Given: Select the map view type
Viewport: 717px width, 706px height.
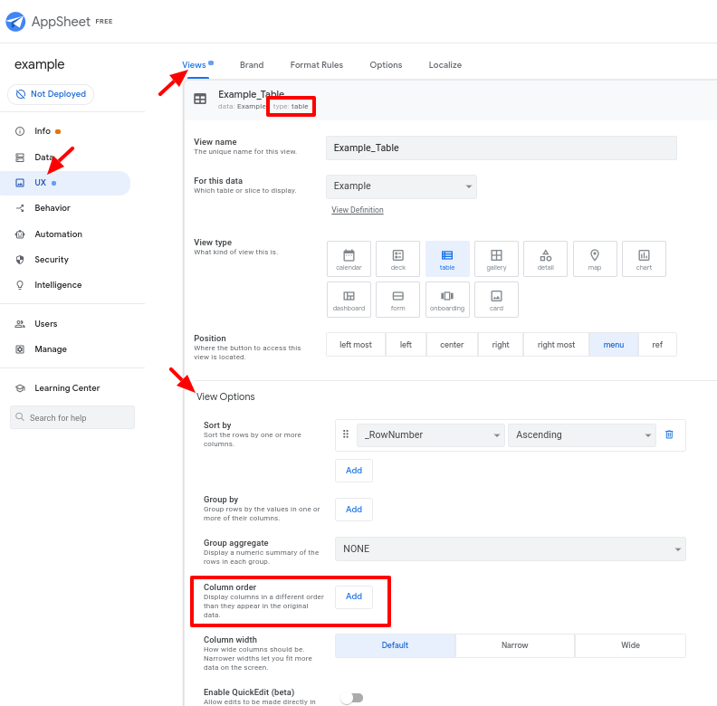Looking at the screenshot, I should [595, 259].
